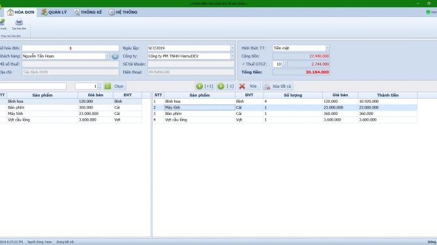Select Bình hoa in product list
The width and height of the screenshot is (437, 245).
[x=71, y=101]
